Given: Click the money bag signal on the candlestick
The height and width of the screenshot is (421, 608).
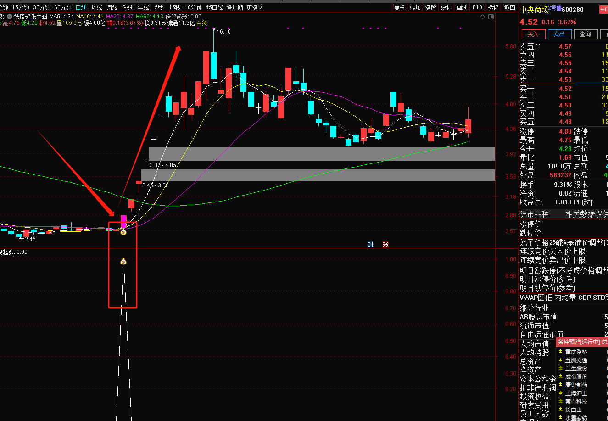Looking at the screenshot, I should (123, 232).
